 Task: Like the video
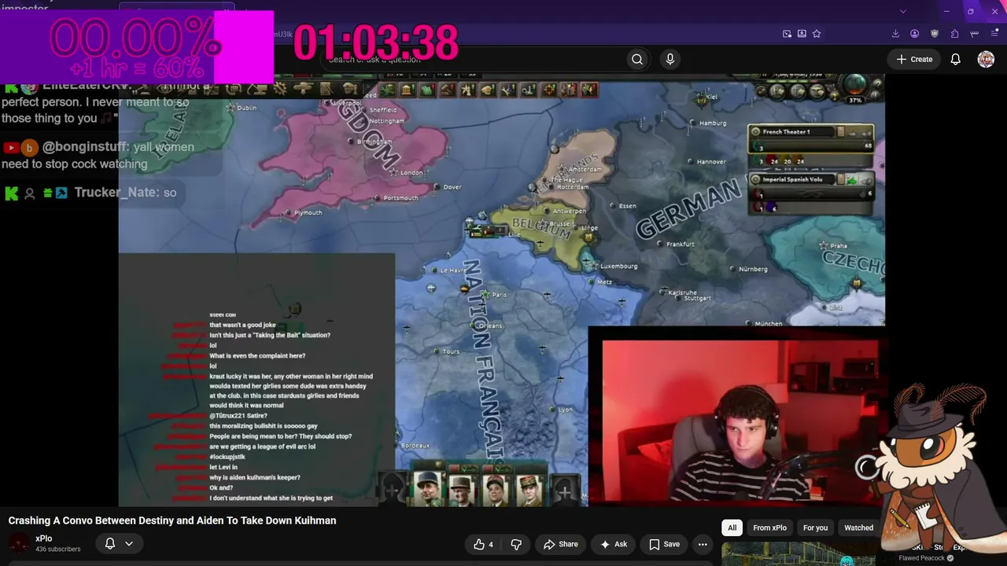[x=484, y=544]
